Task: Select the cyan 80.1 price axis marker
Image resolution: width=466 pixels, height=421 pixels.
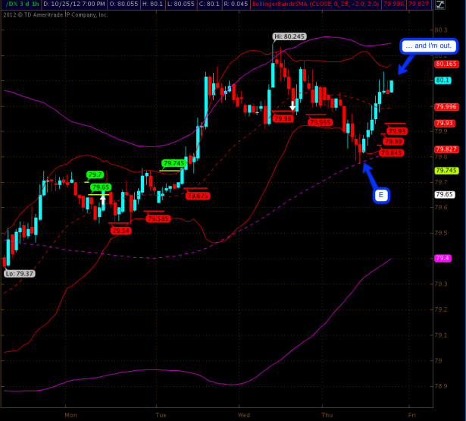Action: click(x=443, y=80)
